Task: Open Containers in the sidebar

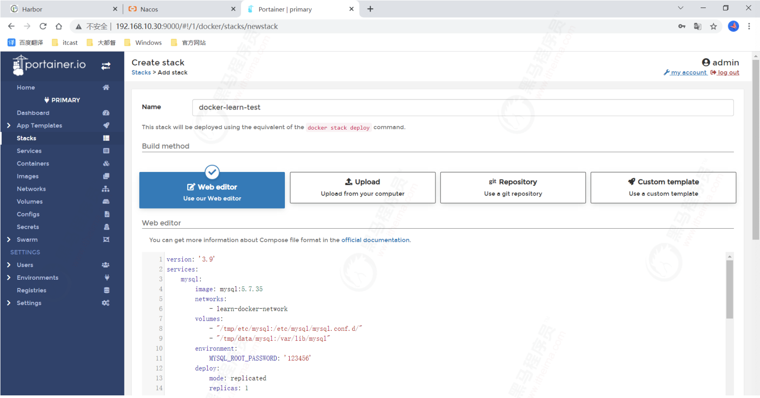Action: coord(33,163)
